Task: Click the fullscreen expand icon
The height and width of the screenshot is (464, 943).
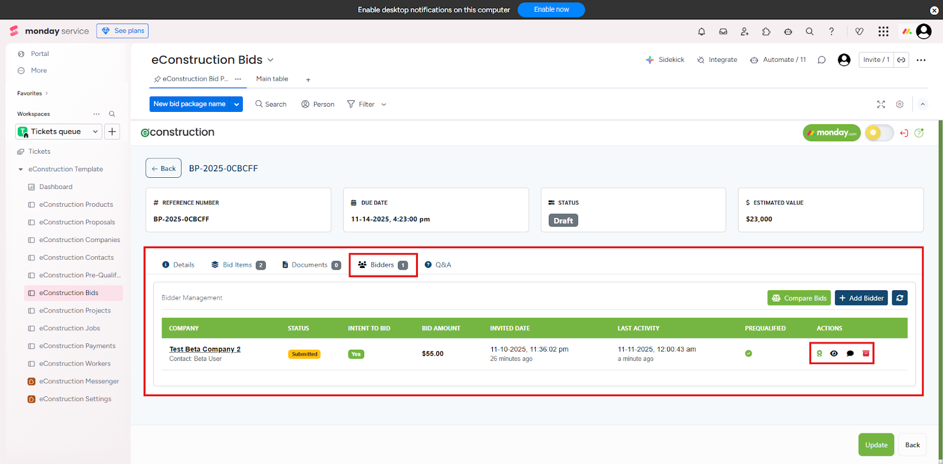Action: point(881,104)
